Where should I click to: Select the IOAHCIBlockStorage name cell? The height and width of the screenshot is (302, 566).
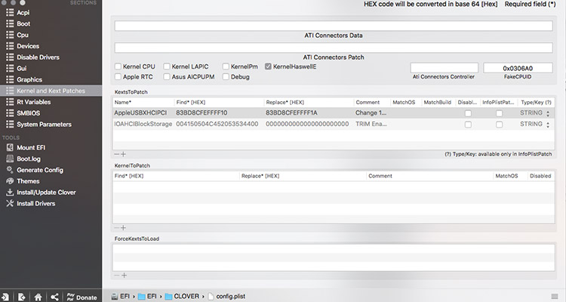(143, 124)
